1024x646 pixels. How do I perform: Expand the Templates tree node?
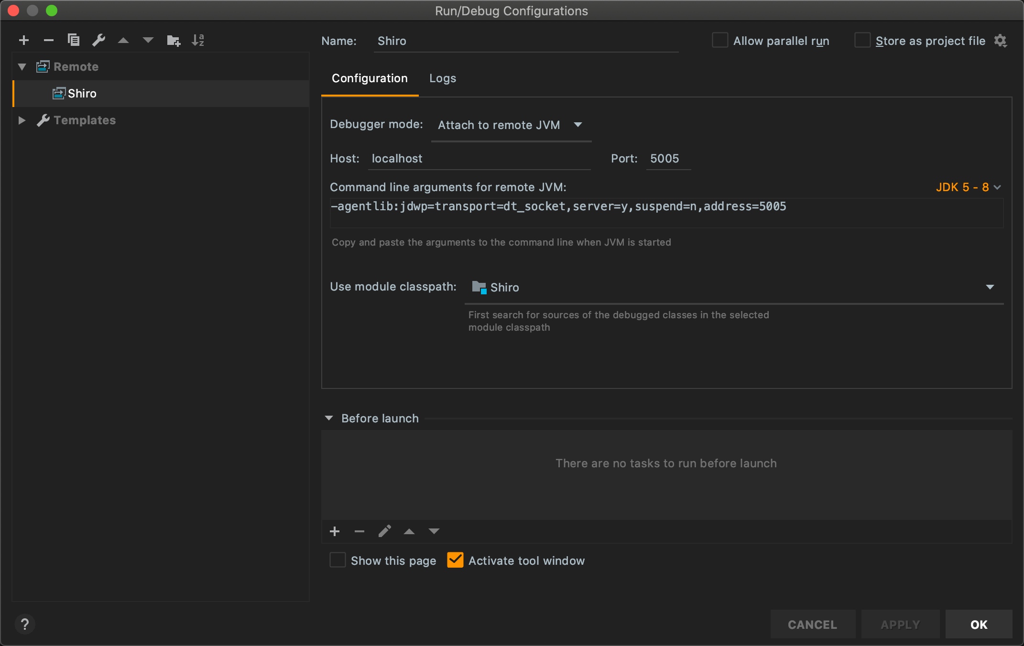coord(22,120)
